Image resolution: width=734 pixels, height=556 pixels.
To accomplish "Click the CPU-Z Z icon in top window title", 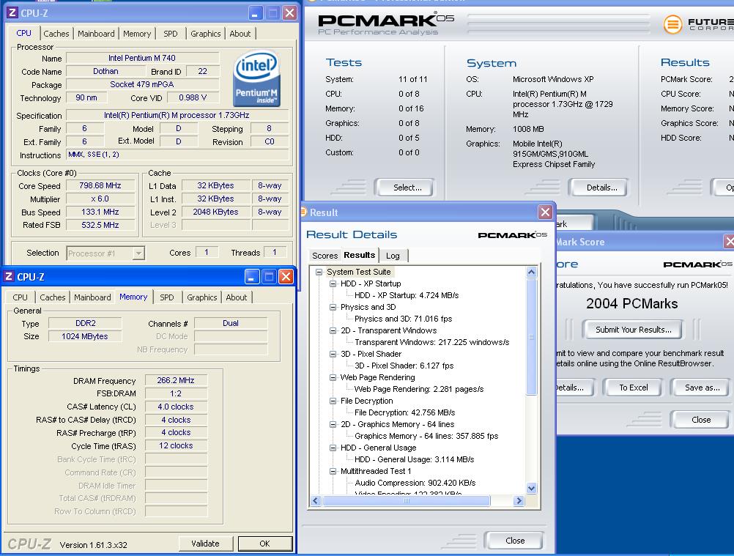I will [x=12, y=12].
